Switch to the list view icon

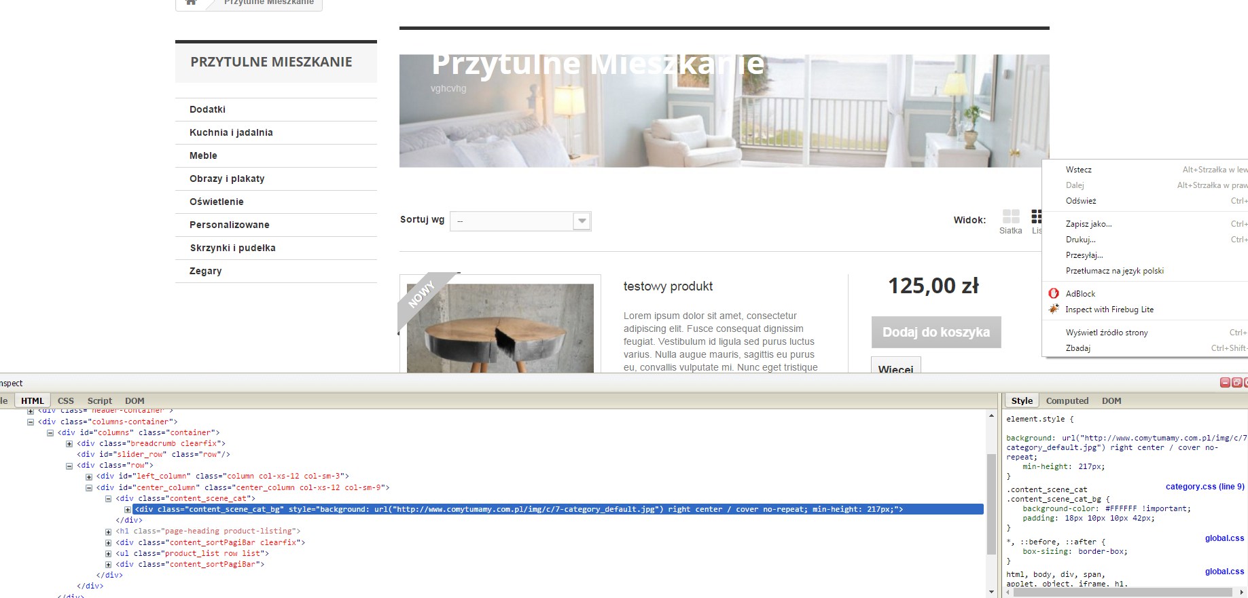1036,217
